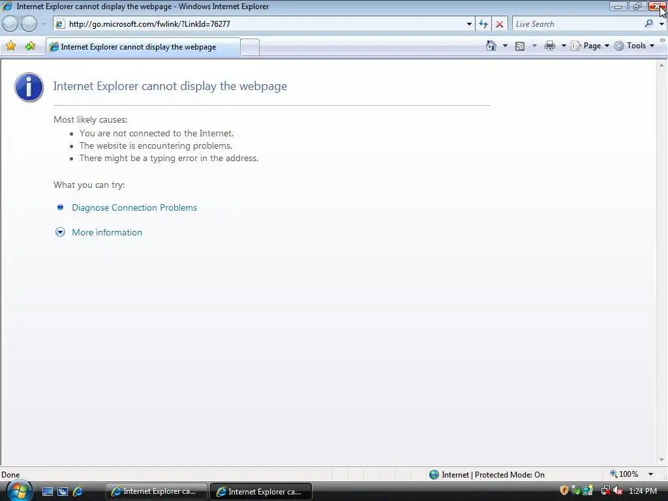Click the Done status text
Image resolution: width=668 pixels, height=501 pixels.
point(10,475)
